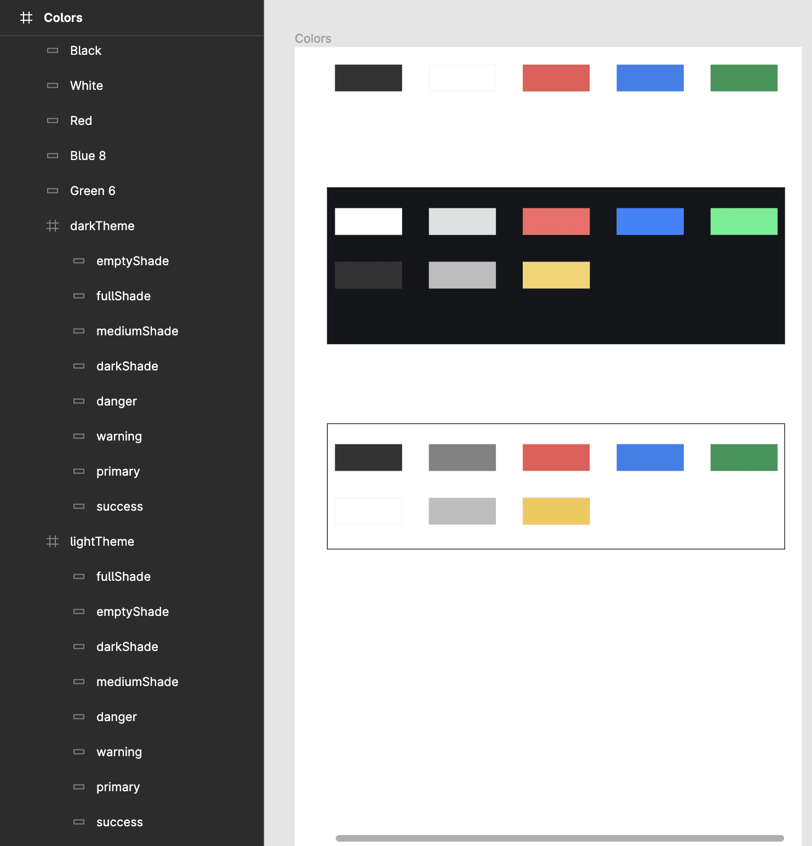The width and height of the screenshot is (812, 846).
Task: Click the Black color style swatch icon
Action: tap(53, 50)
